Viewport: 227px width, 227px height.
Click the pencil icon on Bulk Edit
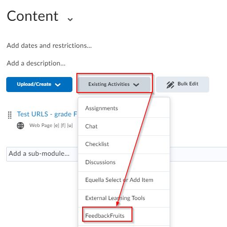click(170, 85)
